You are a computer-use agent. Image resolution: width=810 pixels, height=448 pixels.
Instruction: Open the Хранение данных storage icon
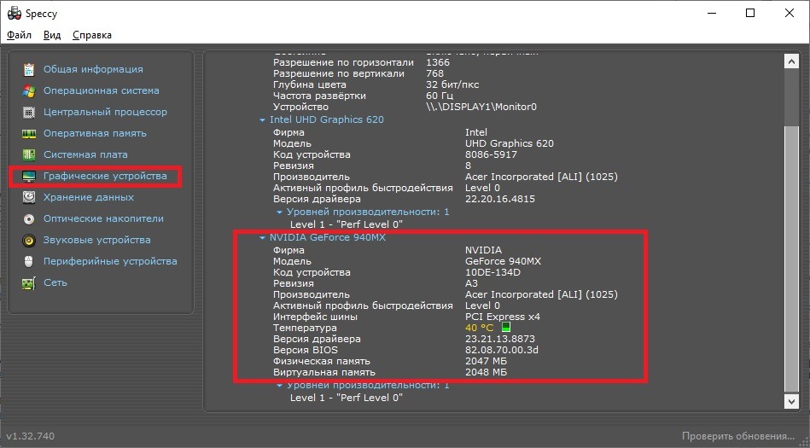(29, 197)
